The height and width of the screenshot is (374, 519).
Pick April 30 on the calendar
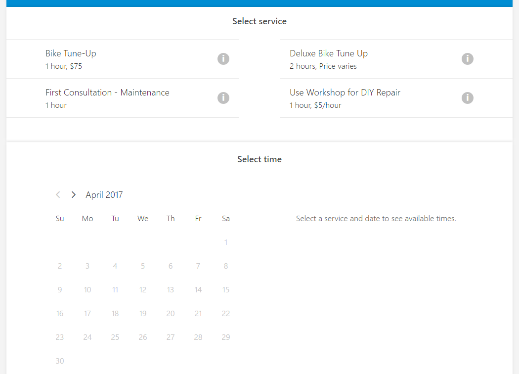60,361
